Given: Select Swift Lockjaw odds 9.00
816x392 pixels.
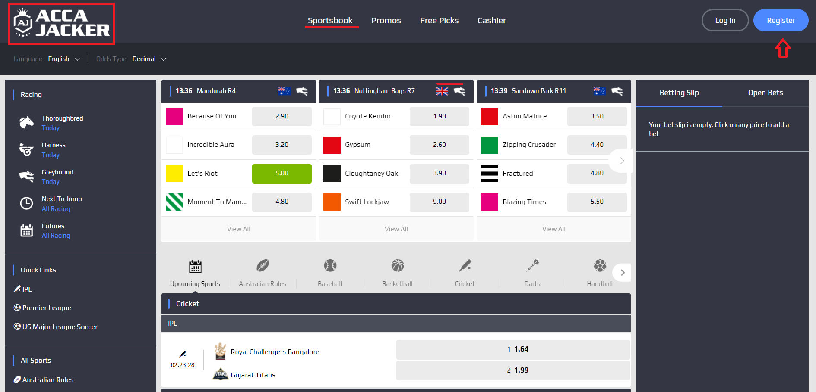Looking at the screenshot, I should (440, 202).
